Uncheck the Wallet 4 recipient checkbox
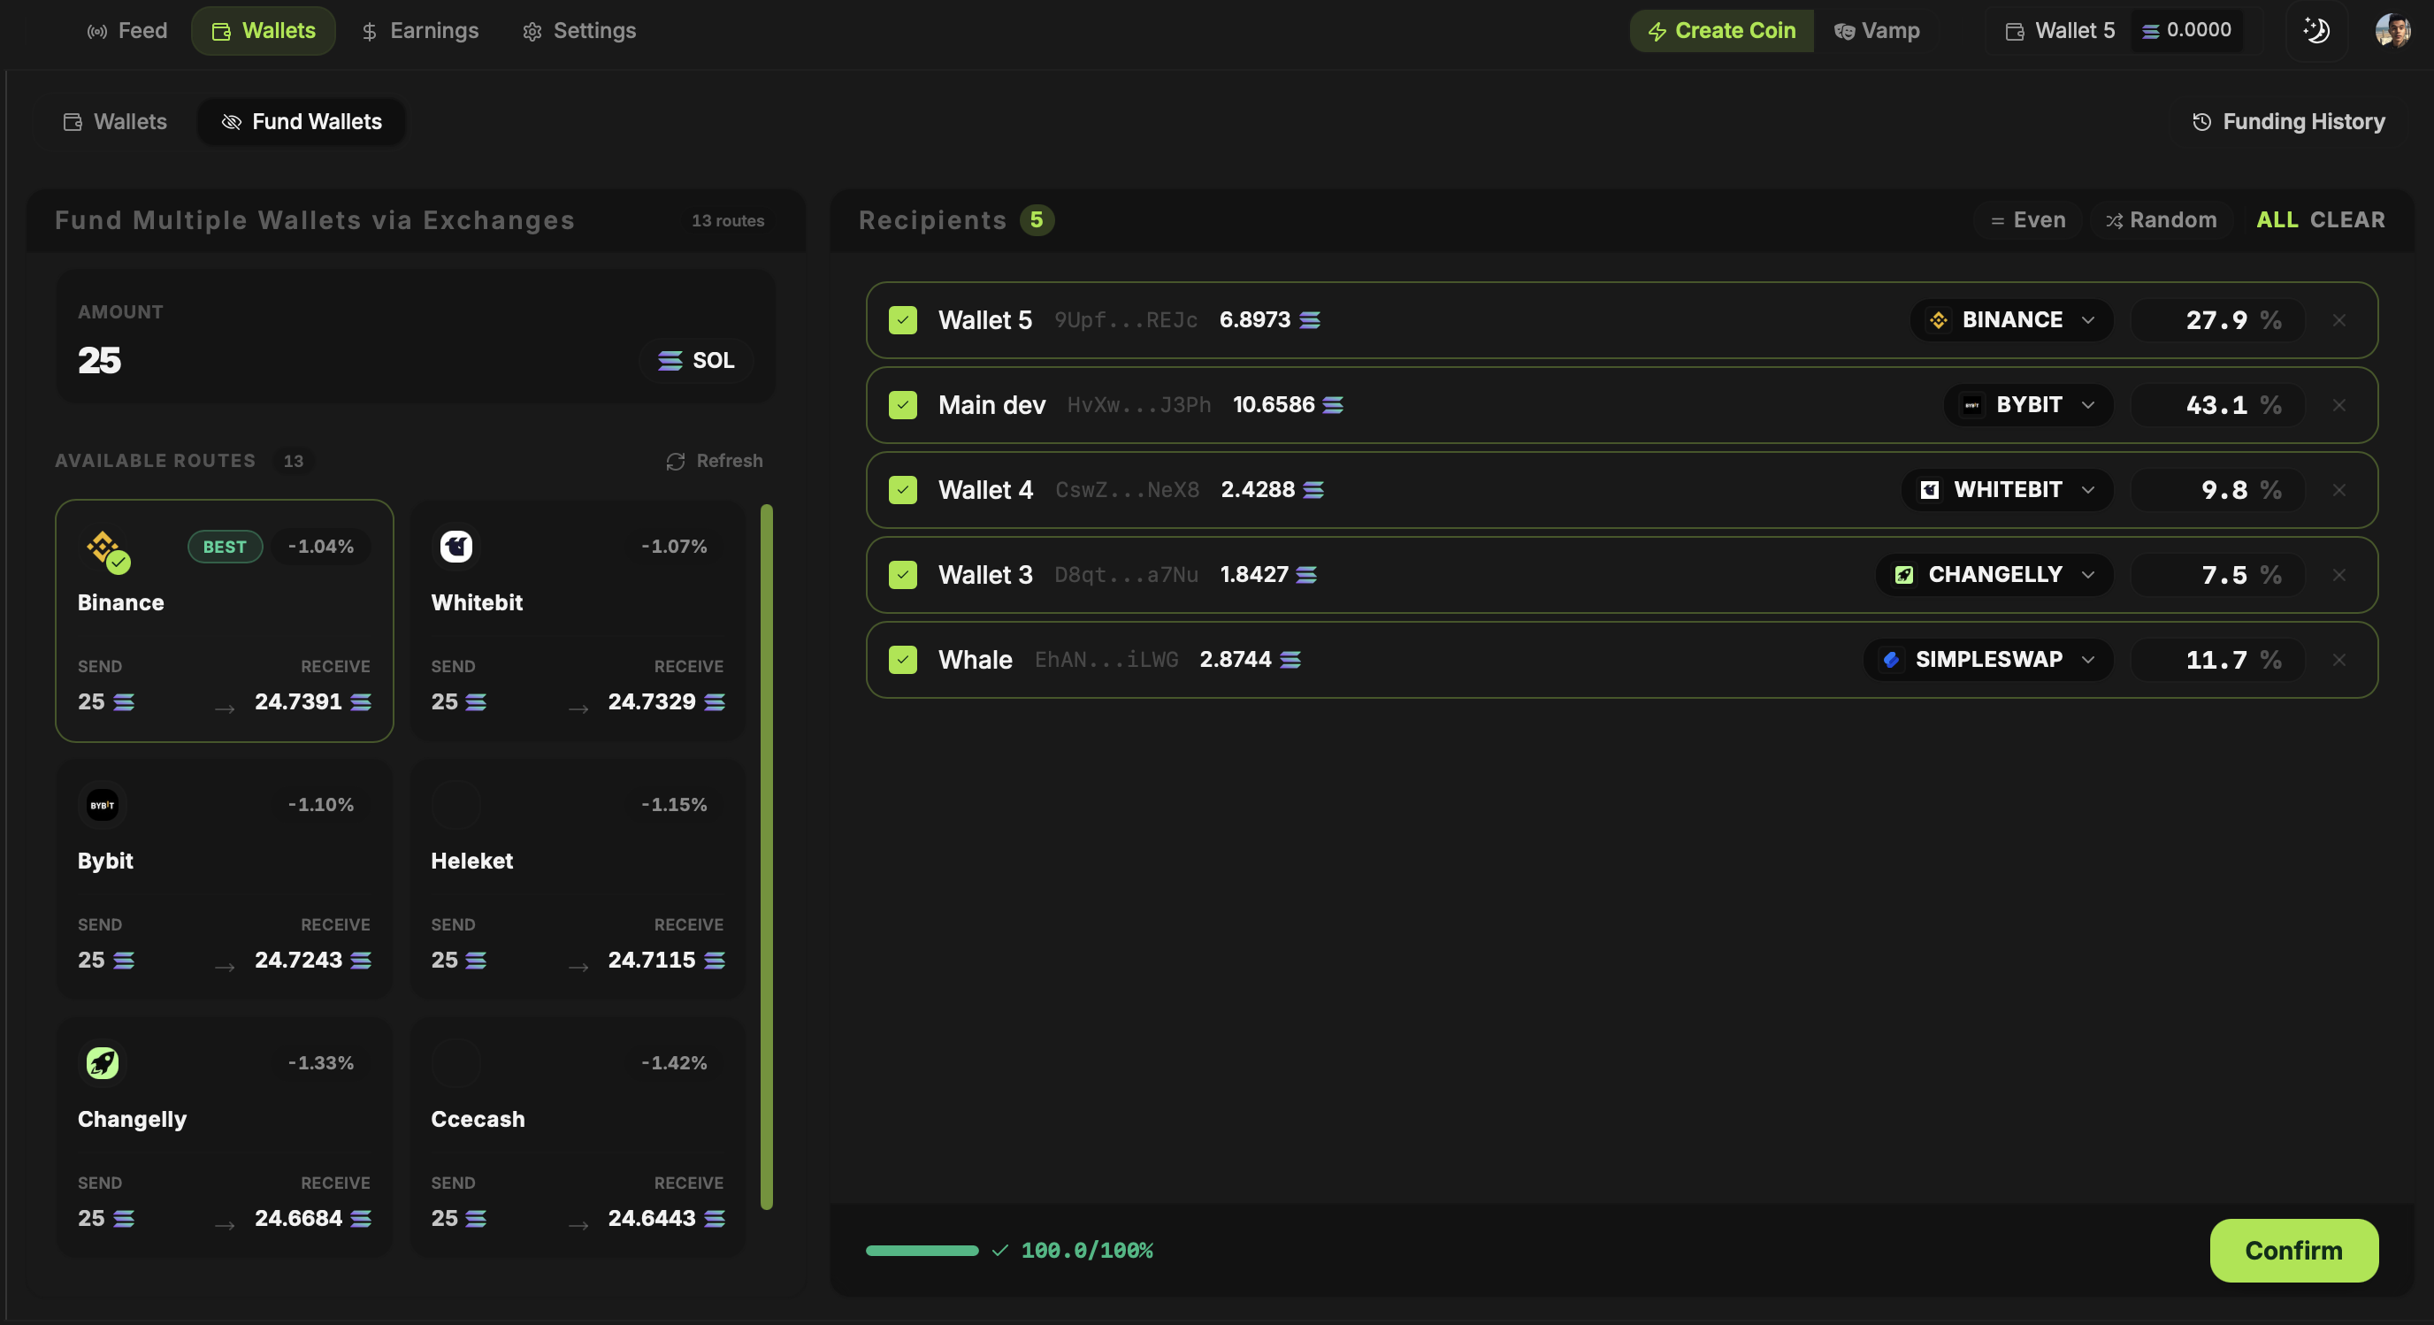Screen dimensions: 2434x1325 point(902,489)
